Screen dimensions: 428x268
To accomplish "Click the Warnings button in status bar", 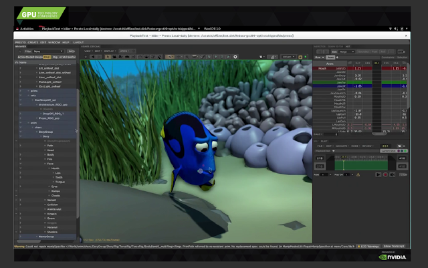I will pos(368,246).
